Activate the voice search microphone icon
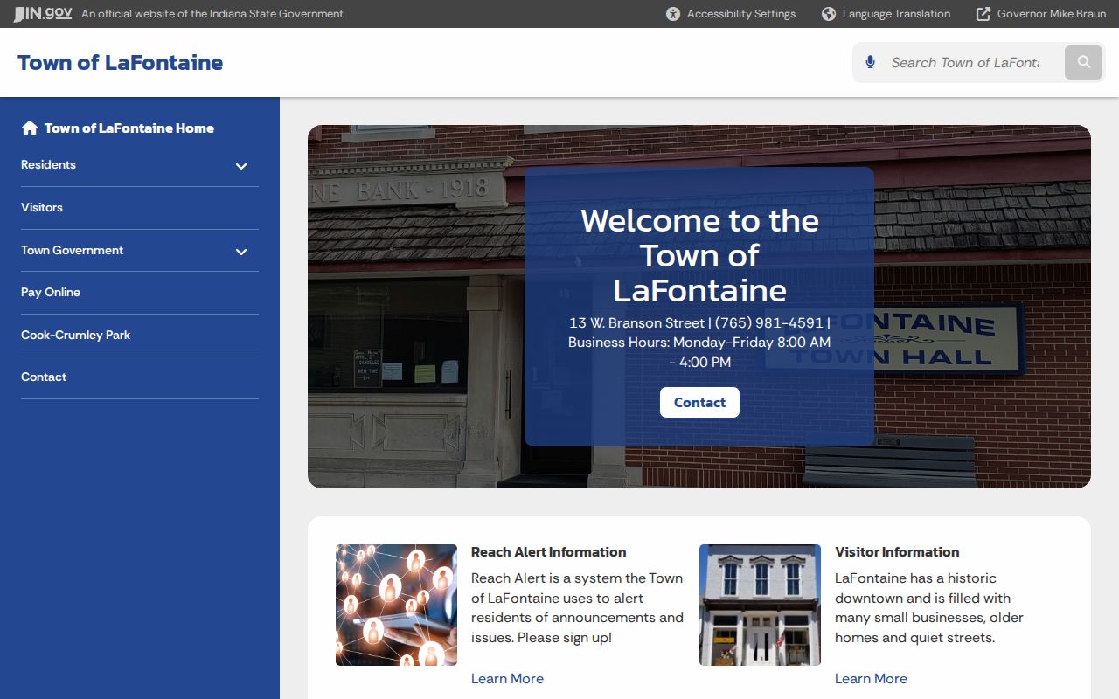 point(870,62)
